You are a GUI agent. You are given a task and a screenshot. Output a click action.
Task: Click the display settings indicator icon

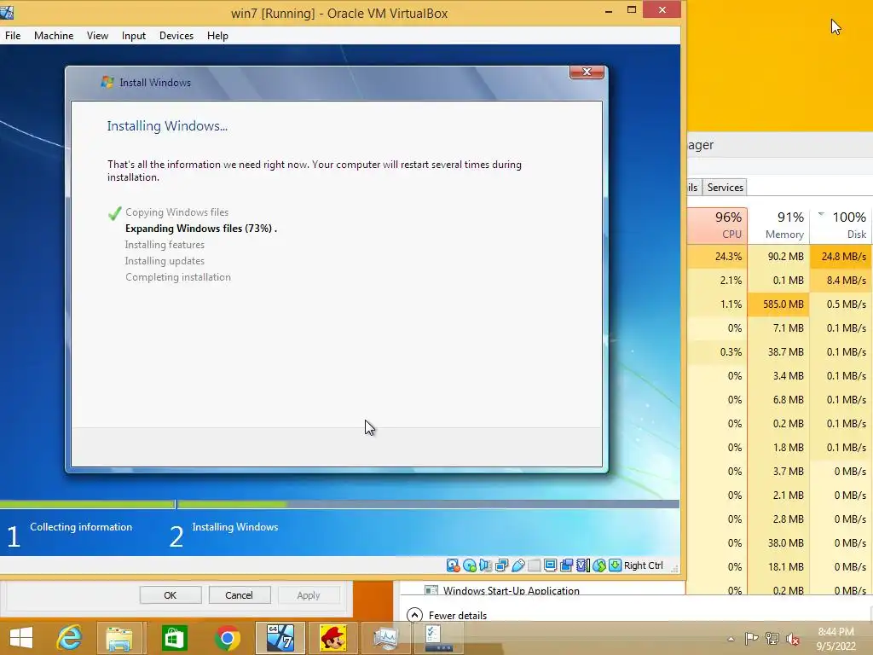click(550, 566)
